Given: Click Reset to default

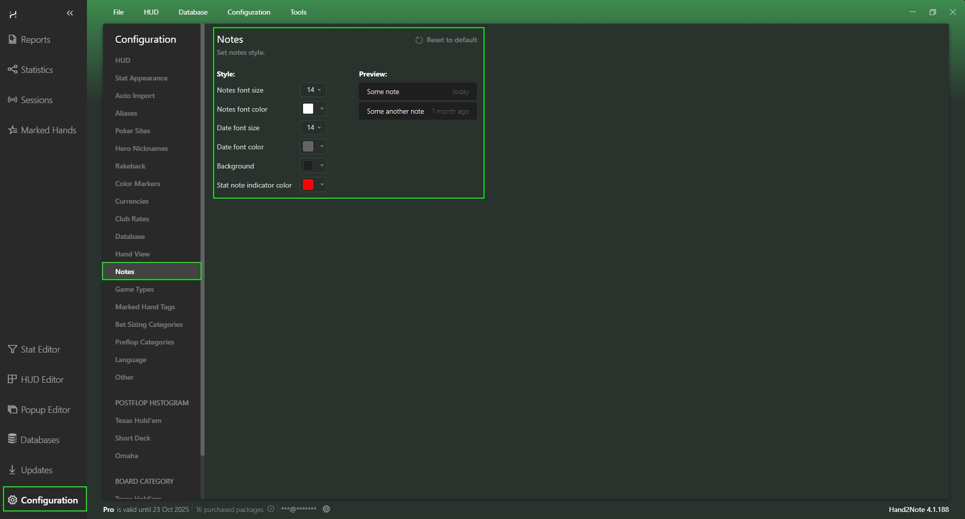Looking at the screenshot, I should 446,40.
